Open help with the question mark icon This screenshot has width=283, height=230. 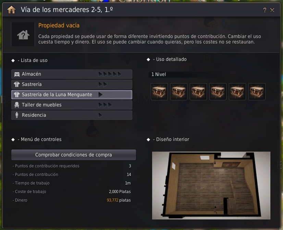click(264, 10)
